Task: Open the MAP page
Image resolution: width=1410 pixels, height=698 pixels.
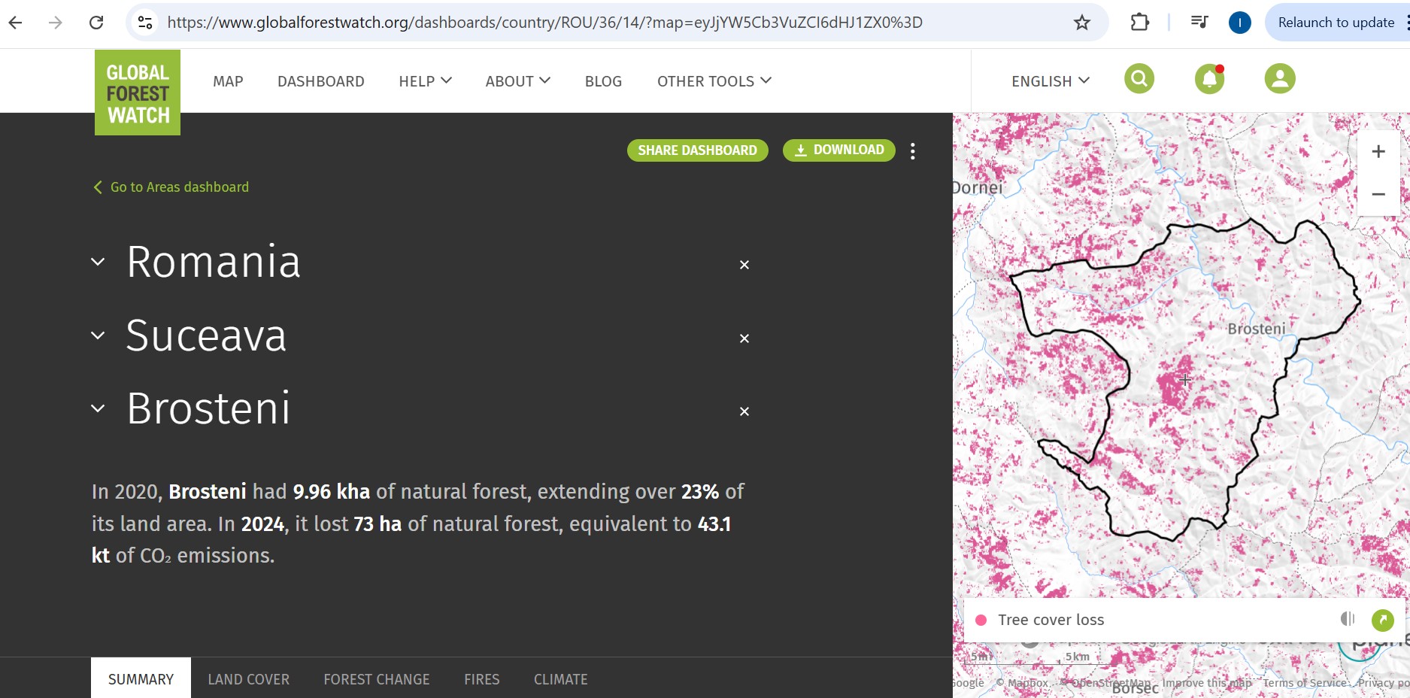Action: tap(228, 81)
